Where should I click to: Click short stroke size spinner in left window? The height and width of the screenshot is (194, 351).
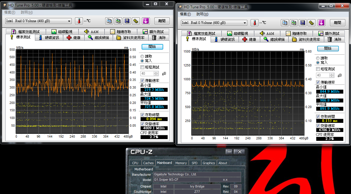tap(156, 74)
